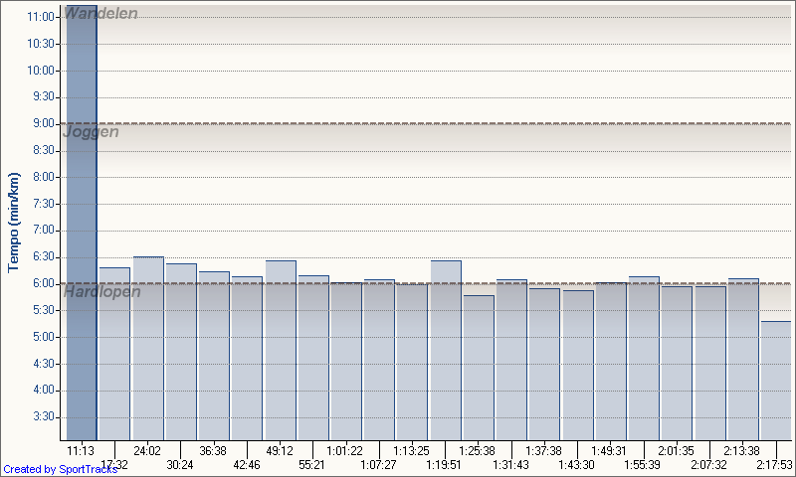
Task: Select the lap bar above 1:19:51
Action: point(446,350)
